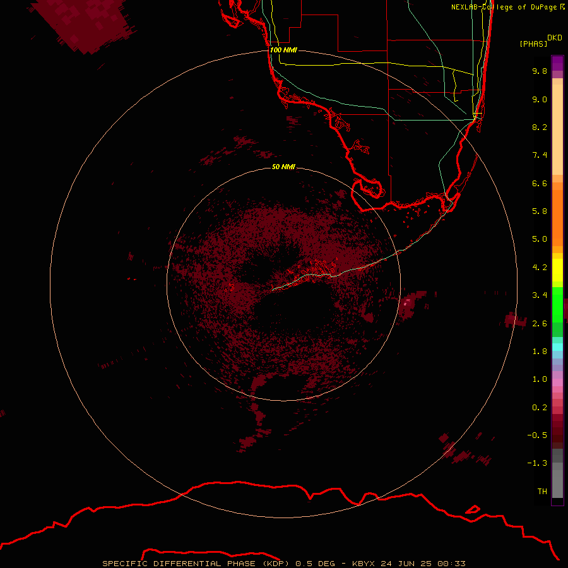
Task: Click the 9.8 scale value
Action: 540,71
